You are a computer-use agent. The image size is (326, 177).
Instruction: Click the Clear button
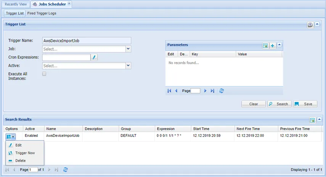coord(254,104)
